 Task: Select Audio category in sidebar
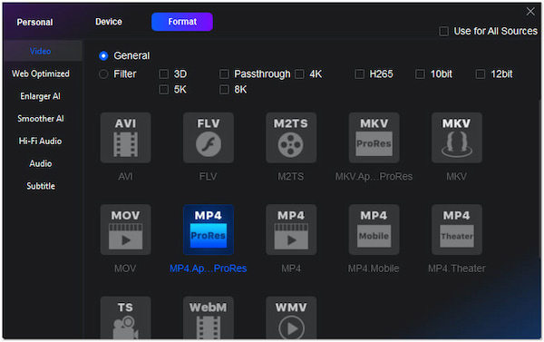41,163
